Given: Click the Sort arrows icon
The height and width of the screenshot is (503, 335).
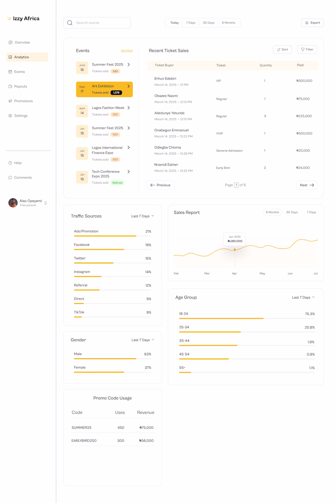Looking at the screenshot, I should tap(278, 49).
